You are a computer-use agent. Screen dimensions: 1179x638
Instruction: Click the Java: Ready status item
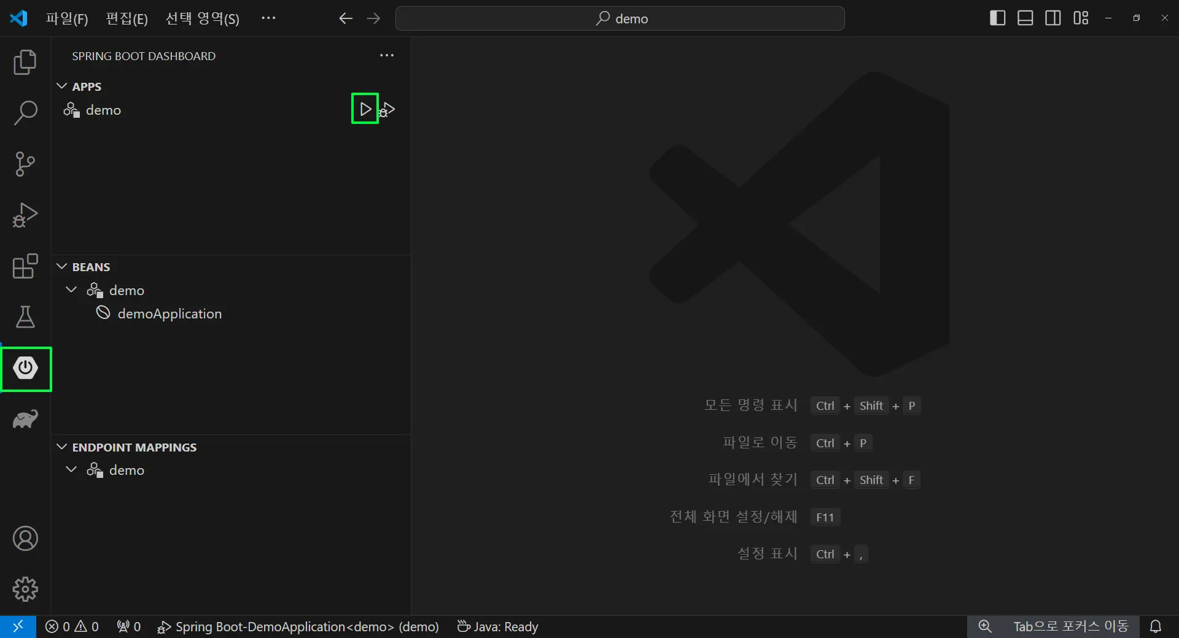point(498,626)
